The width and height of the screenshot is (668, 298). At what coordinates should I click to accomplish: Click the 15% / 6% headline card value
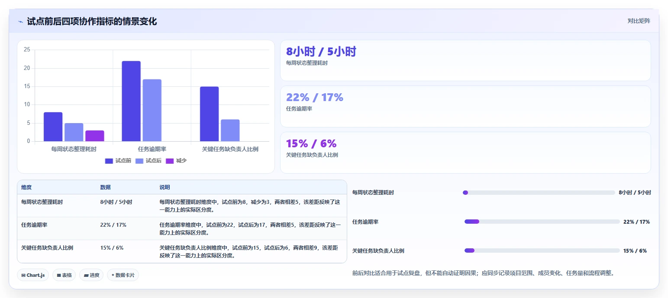311,143
